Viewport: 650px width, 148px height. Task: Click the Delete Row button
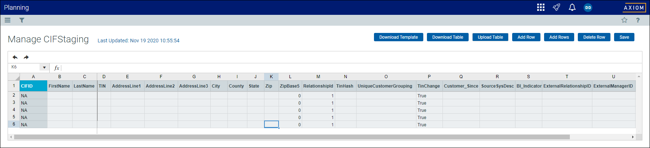click(x=594, y=37)
